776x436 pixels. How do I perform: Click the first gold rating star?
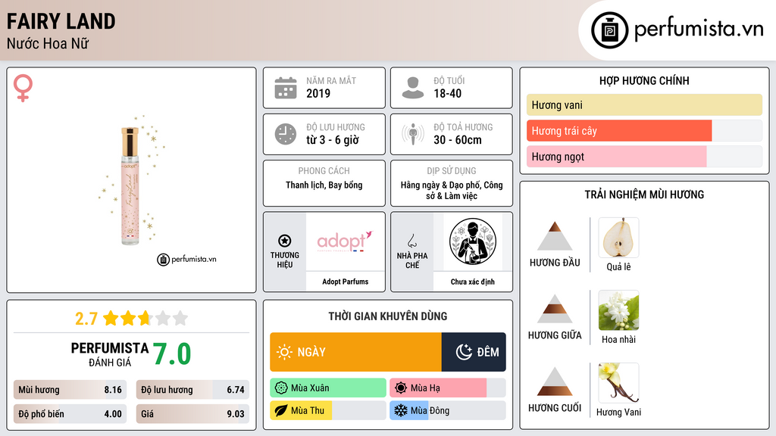pos(111,318)
